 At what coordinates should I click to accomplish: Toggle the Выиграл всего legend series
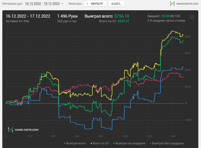coord(75,143)
